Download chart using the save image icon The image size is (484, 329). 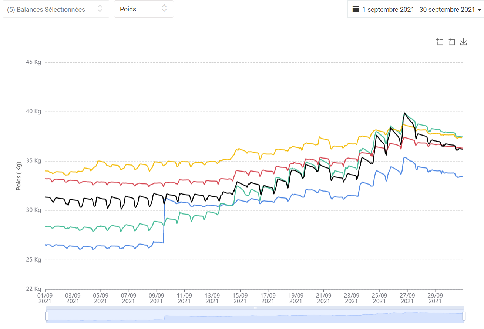[x=463, y=42]
